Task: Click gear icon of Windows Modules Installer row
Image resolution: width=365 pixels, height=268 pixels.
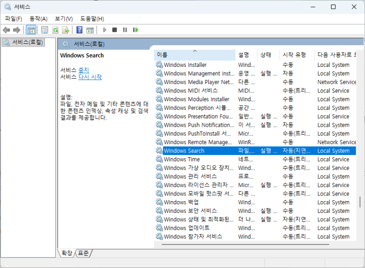Action: click(159, 99)
